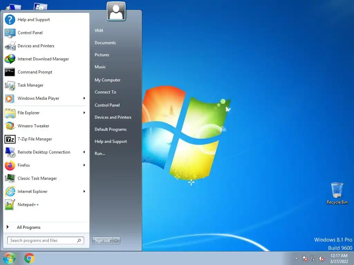
Task: Launch Classic Task Manager icon
Action: click(10, 178)
